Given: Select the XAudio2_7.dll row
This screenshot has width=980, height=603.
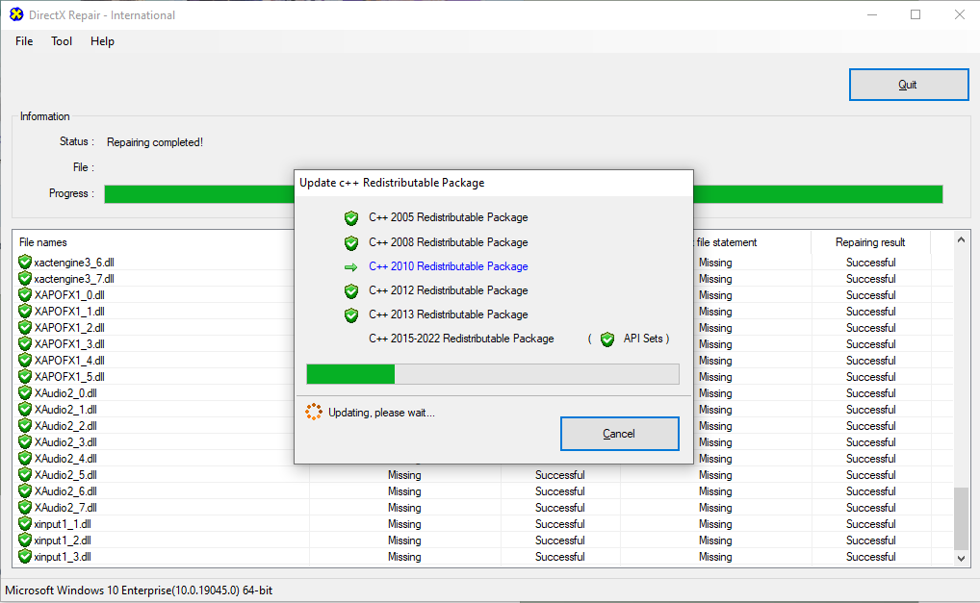Looking at the screenshot, I should (x=65, y=508).
